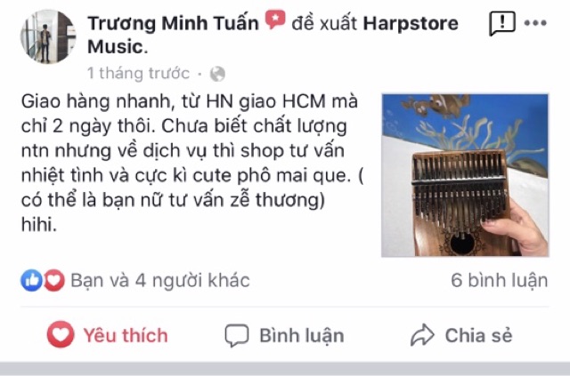
Task: Show 'Bạn và 4 người khác' reactions list
Action: tap(160, 280)
